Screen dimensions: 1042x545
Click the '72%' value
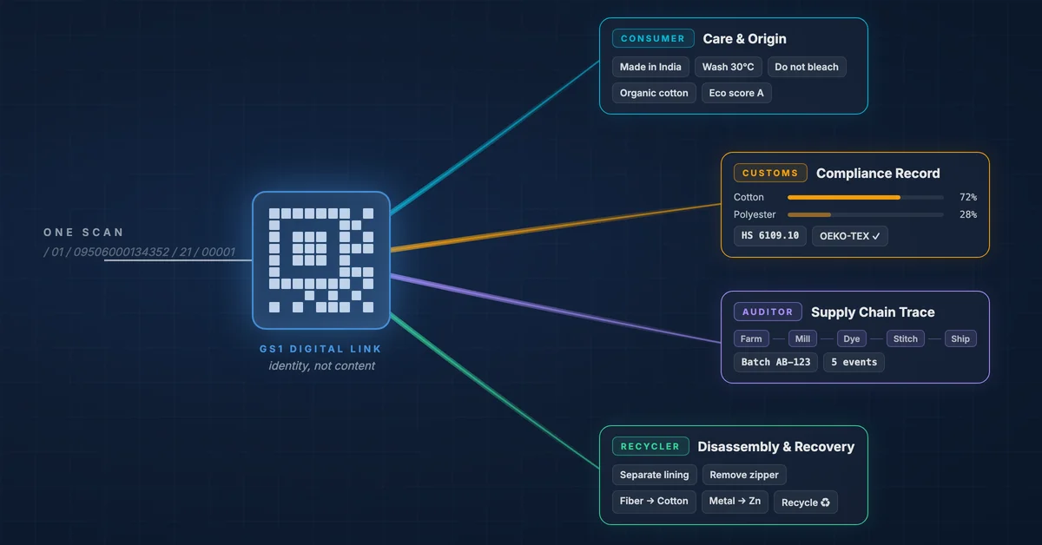pos(967,197)
